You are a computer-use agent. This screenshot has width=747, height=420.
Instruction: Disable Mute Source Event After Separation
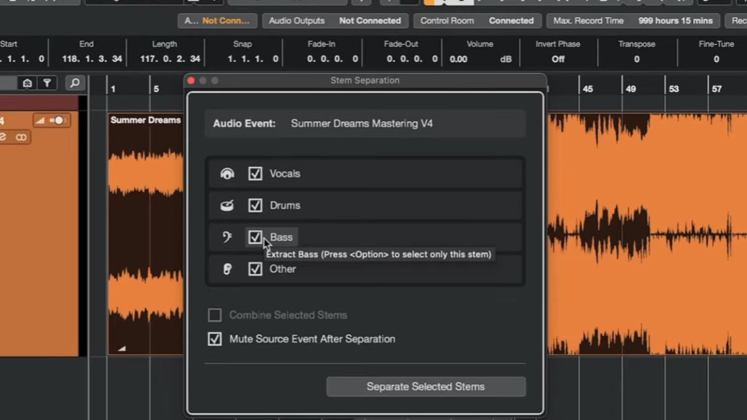tap(215, 339)
